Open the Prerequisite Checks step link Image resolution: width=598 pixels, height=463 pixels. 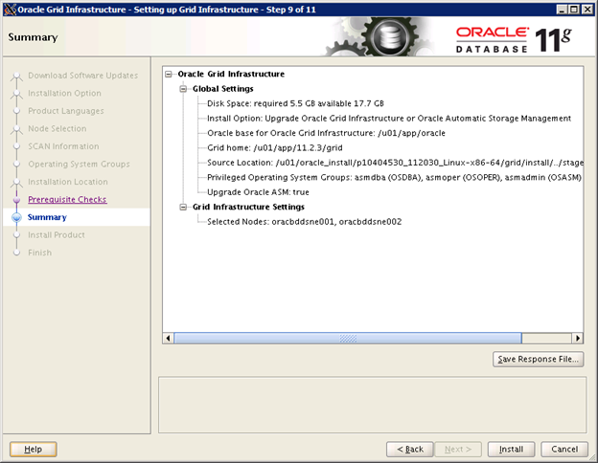[67, 200]
